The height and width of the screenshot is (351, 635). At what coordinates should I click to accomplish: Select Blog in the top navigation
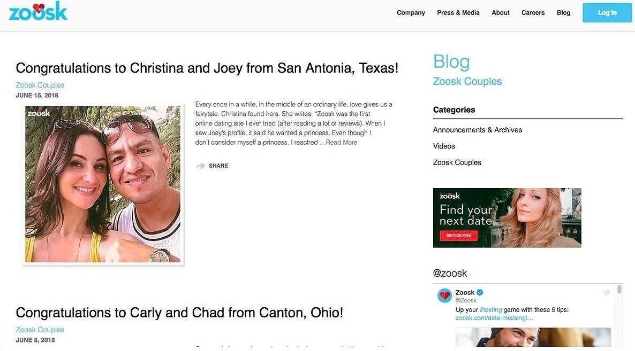pyautogui.click(x=563, y=12)
